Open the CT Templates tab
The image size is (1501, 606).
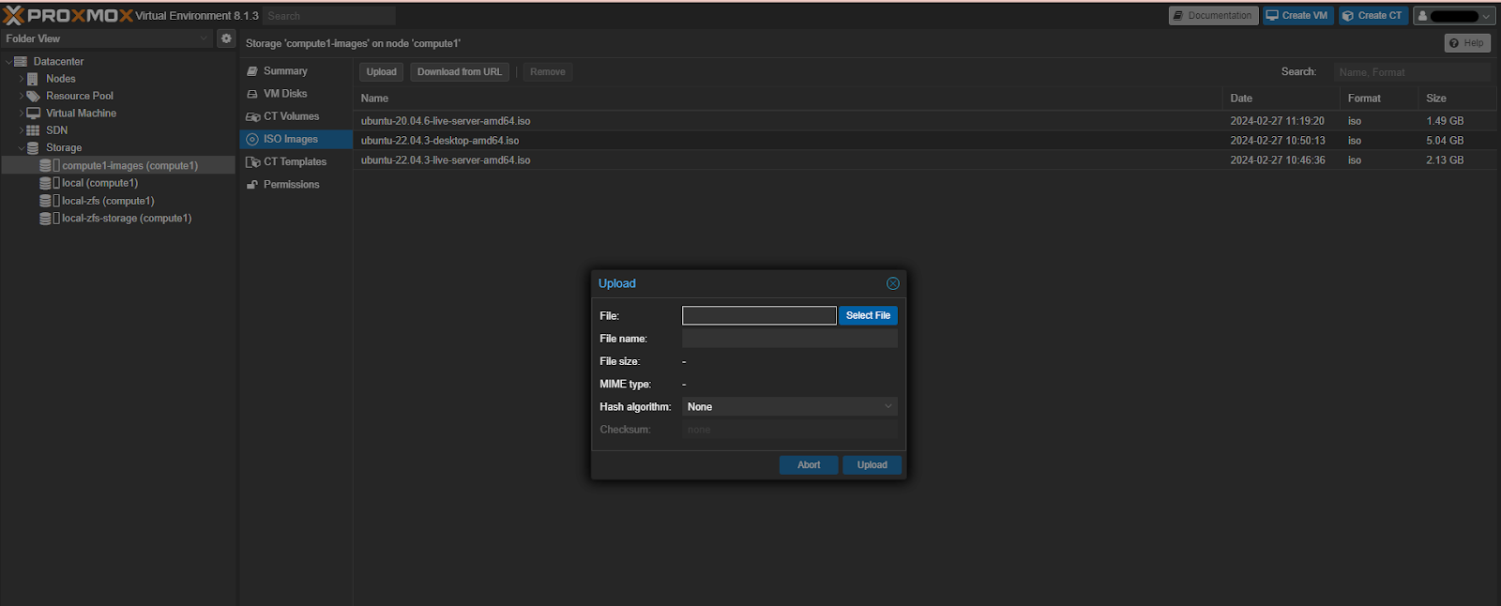tap(295, 161)
